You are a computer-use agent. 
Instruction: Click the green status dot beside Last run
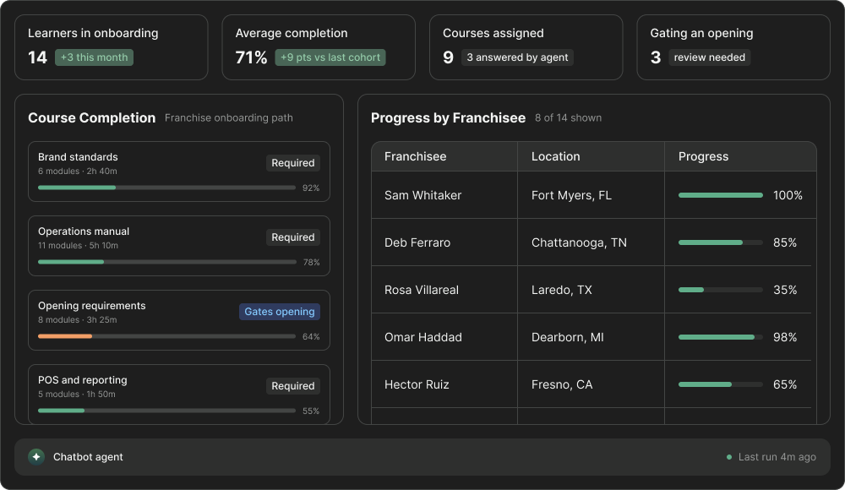point(729,457)
